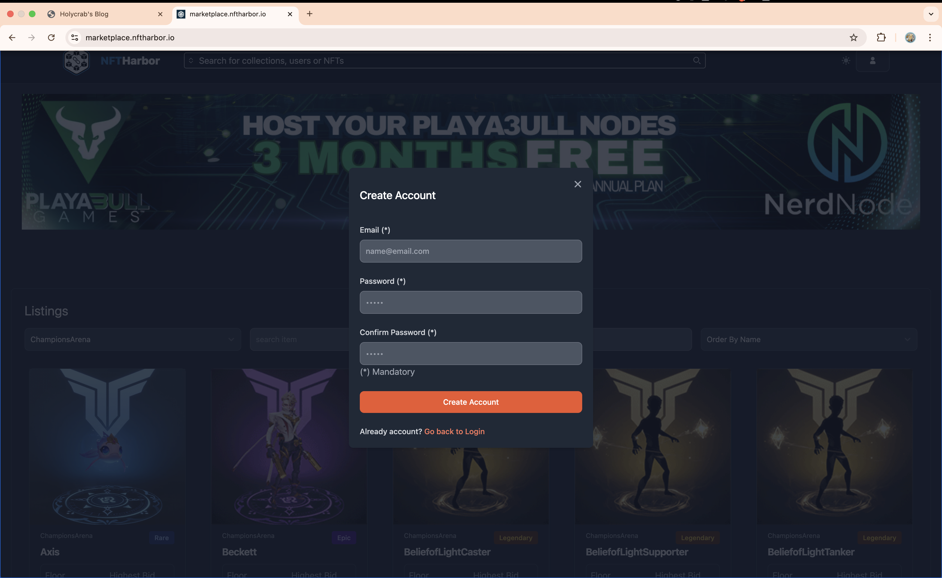The image size is (942, 578).
Task: Toggle light theme with sun icon
Action: 846,60
